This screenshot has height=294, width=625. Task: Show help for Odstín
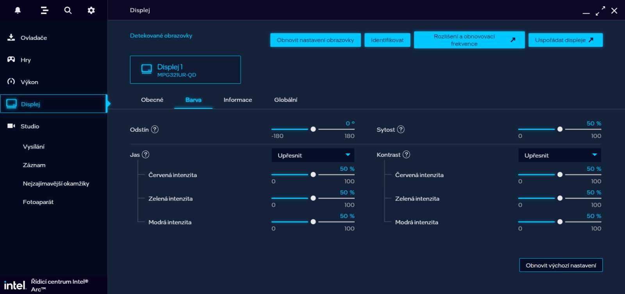(x=155, y=129)
